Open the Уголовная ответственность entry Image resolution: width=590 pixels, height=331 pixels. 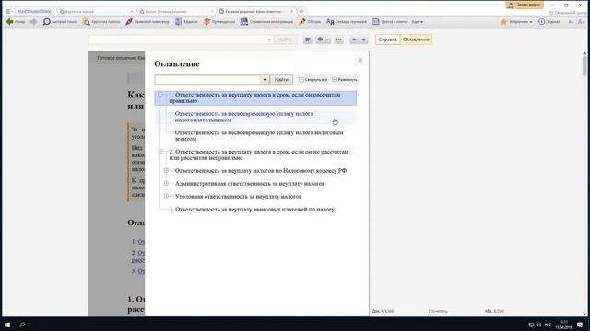tap(238, 196)
